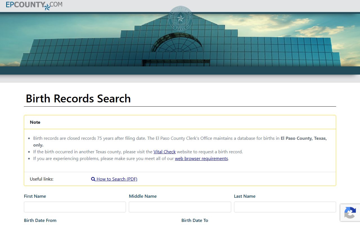Click the Birth Records Search heading
Image resolution: width=360 pixels, height=225 pixels.
(78, 99)
